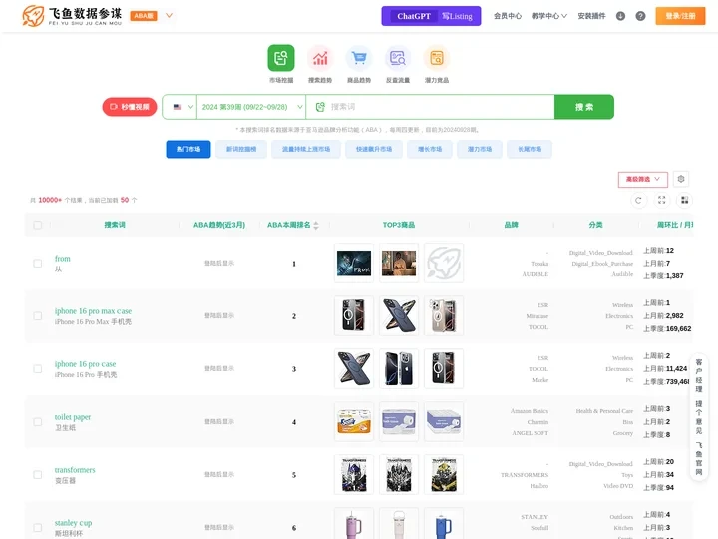Image resolution: width=718 pixels, height=539 pixels.
Task: Click second product thumbnail in 'from' row
Action: pyautogui.click(x=399, y=264)
